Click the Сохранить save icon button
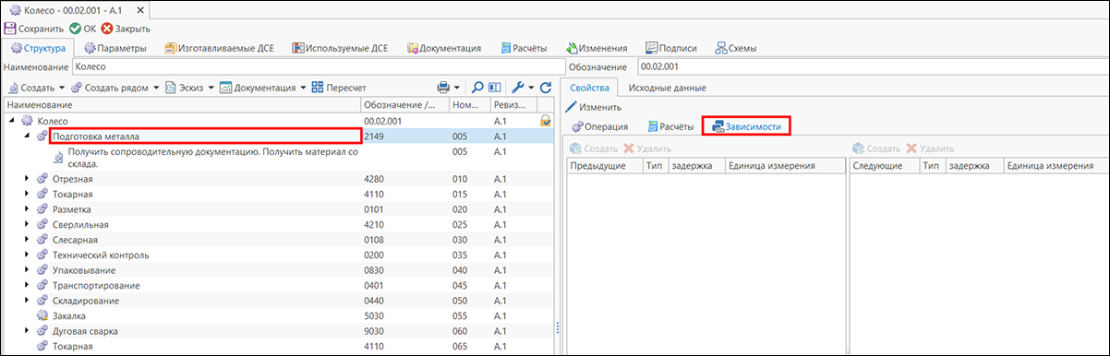This screenshot has height=356, width=1110. click(x=34, y=29)
